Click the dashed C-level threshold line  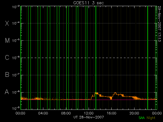[89, 58]
